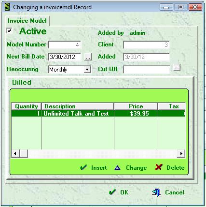206x207 pixels.
Task: Click the Price column header
Action: point(136,106)
